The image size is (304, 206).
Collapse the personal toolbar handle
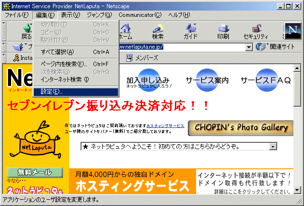coord(4,58)
